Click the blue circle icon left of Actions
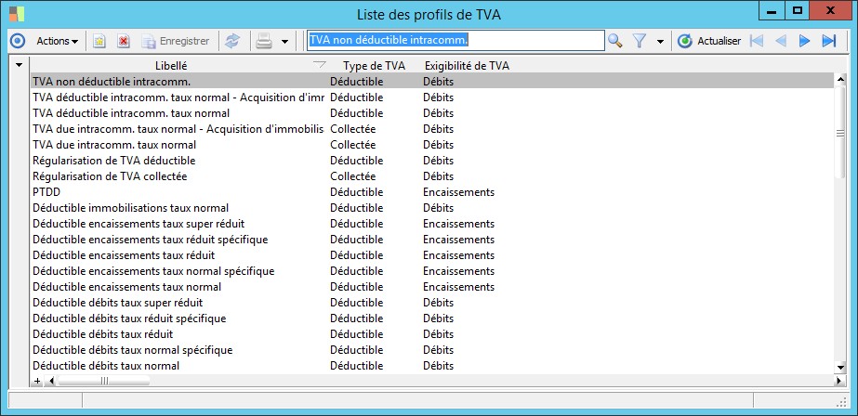 coord(18,41)
